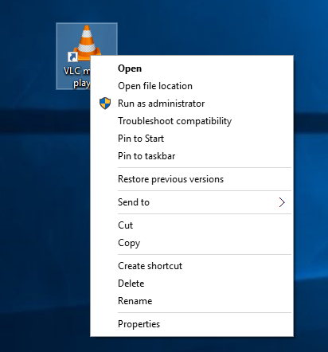Select Restore previous versions
The height and width of the screenshot is (352, 328).
coord(192,179)
